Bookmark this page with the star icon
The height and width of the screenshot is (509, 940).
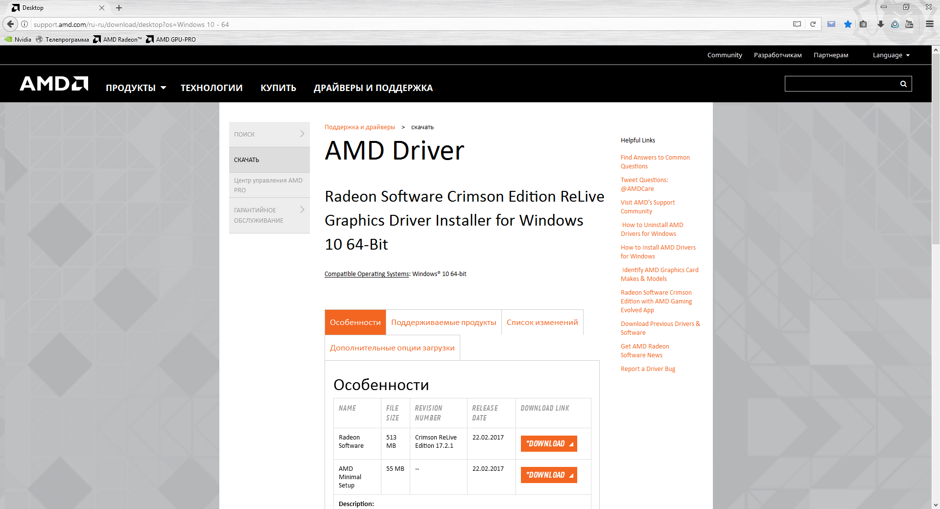point(848,24)
